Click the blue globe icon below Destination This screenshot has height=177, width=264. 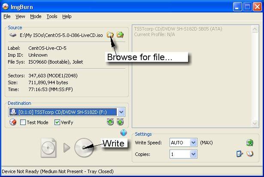click(x=124, y=133)
